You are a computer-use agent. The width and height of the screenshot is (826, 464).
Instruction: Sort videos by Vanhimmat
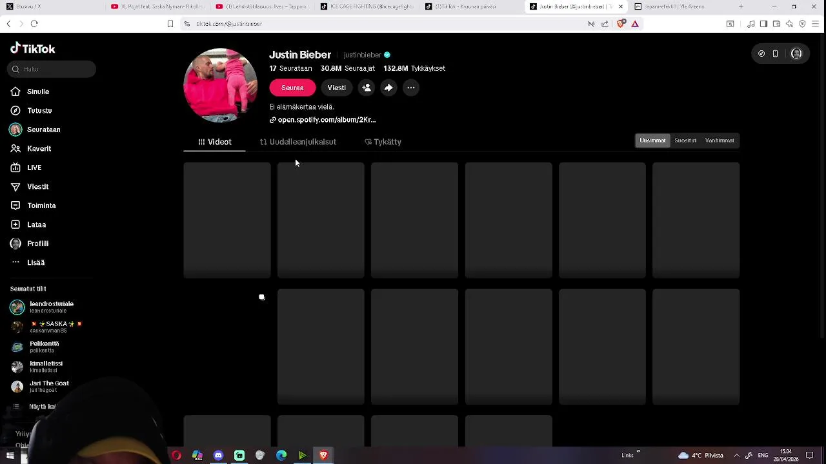720,140
